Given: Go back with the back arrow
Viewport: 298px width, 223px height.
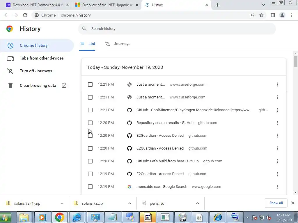Looking at the screenshot, I should 6,15.
